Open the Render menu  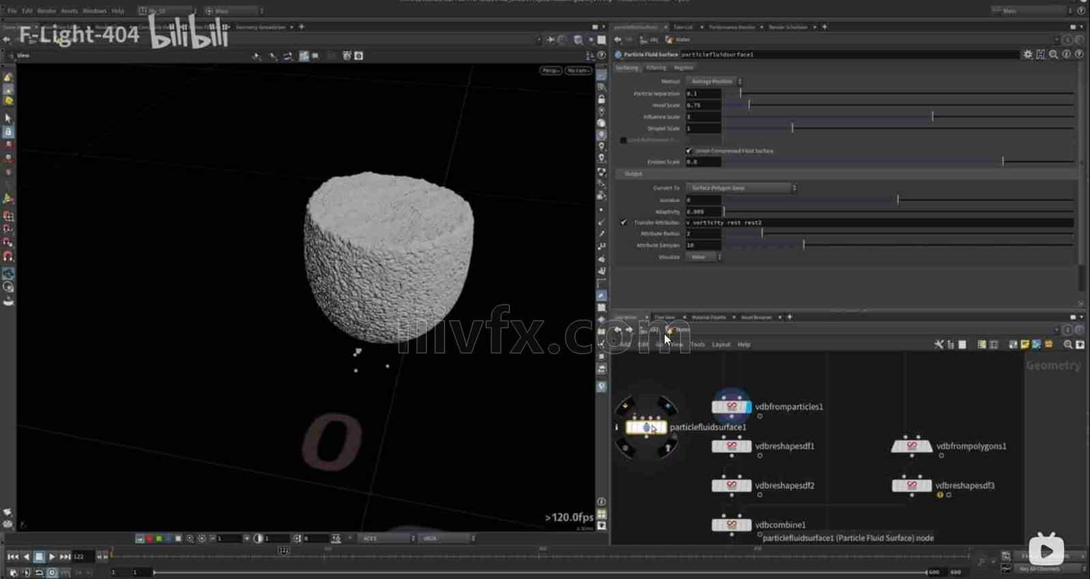[46, 11]
